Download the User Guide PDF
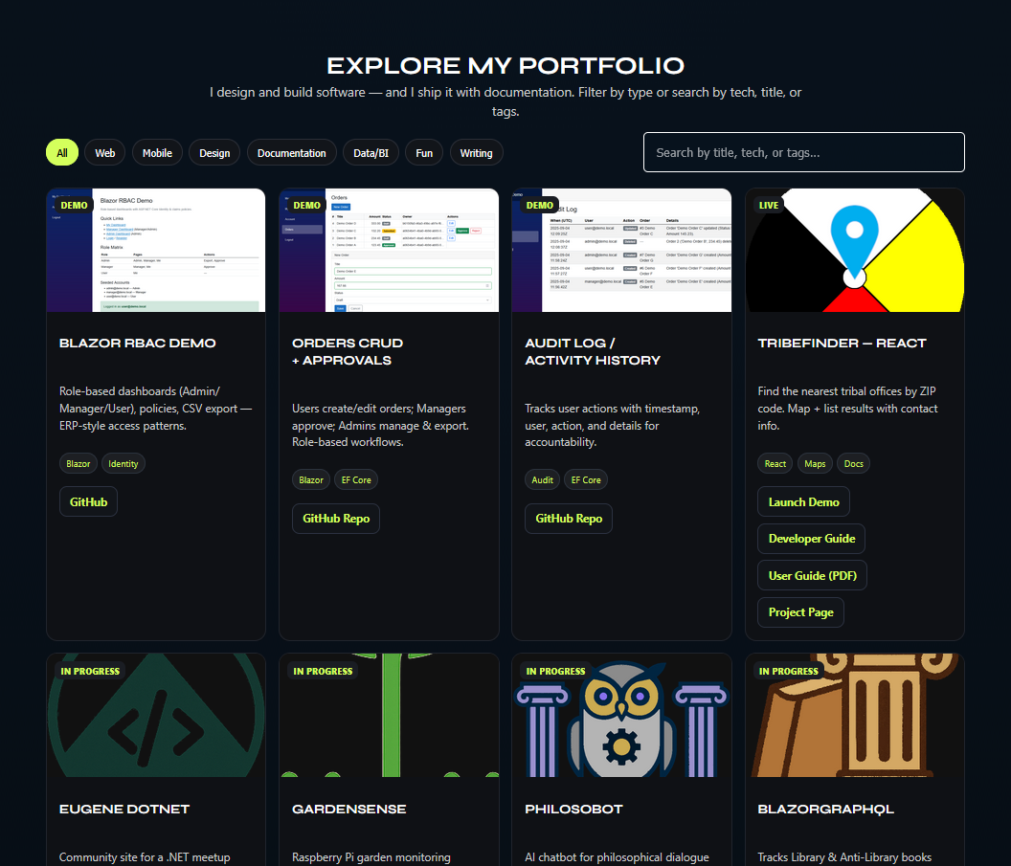1011x866 pixels. [812, 575]
